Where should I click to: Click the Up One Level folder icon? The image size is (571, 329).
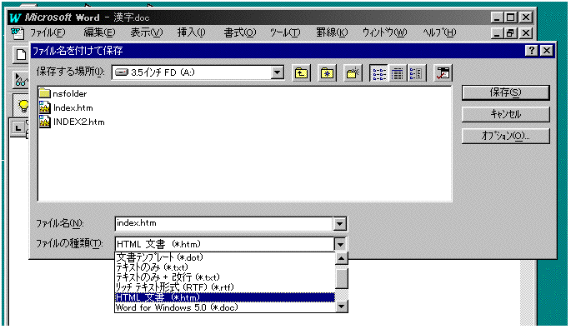(301, 73)
